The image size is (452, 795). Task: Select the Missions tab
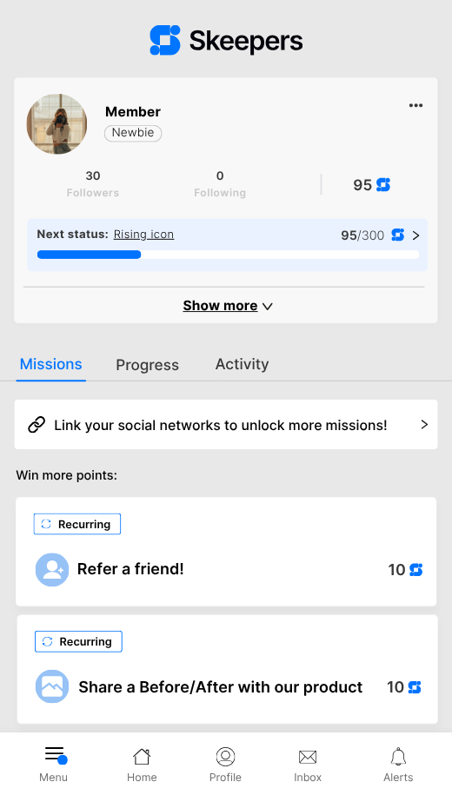pos(50,364)
